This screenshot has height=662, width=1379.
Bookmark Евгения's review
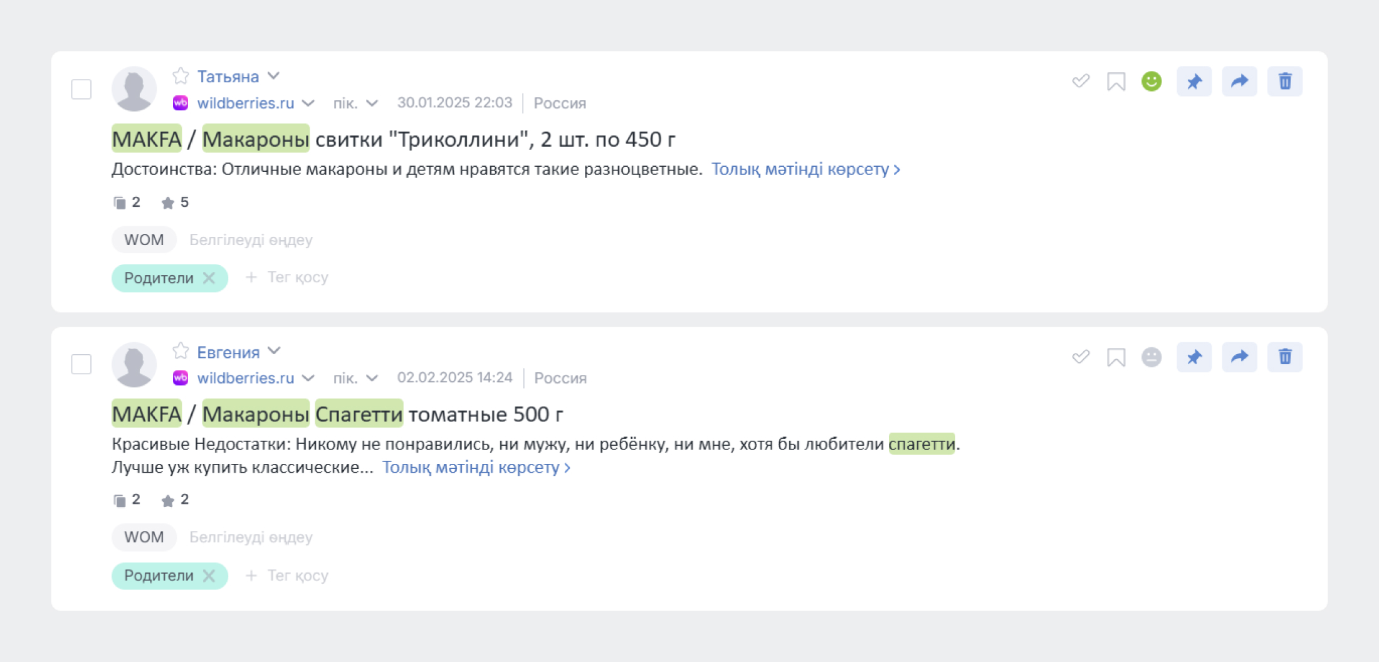[x=1116, y=357]
